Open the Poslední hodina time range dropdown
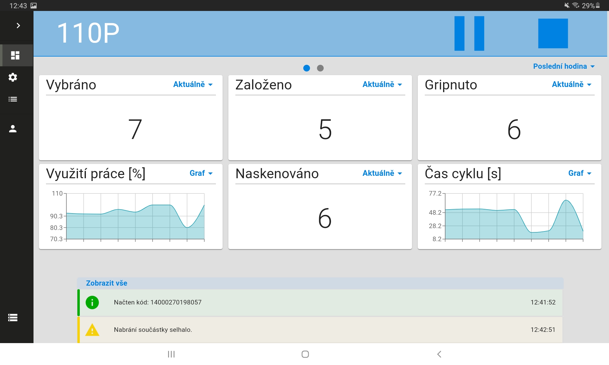The height and width of the screenshot is (365, 609). click(564, 66)
